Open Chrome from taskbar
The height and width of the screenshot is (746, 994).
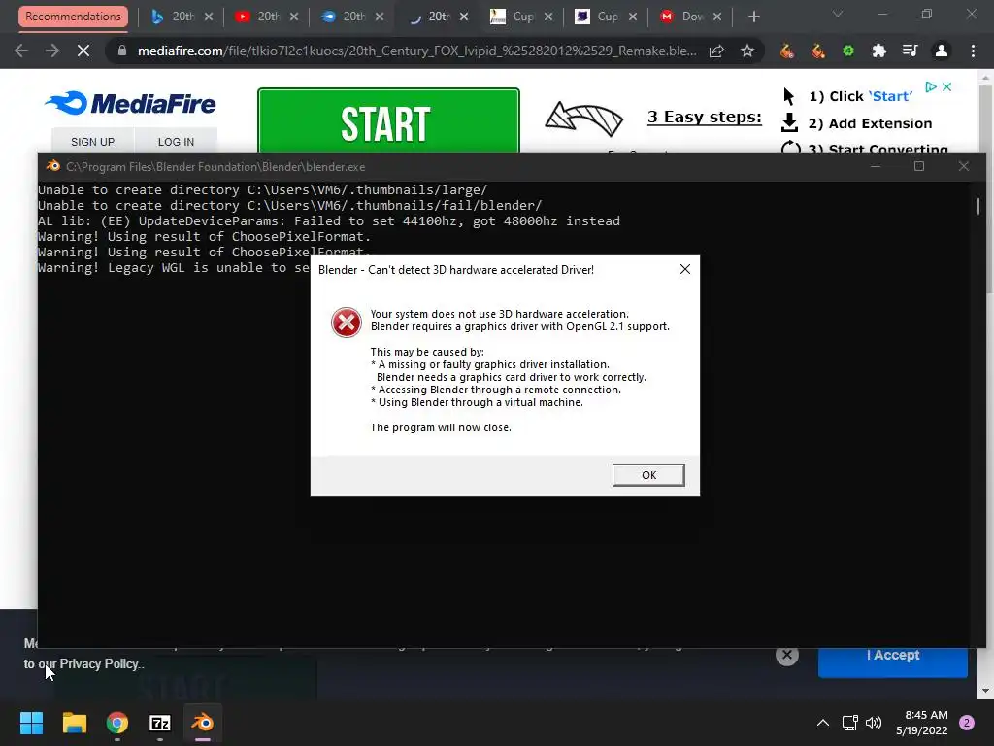(x=117, y=723)
